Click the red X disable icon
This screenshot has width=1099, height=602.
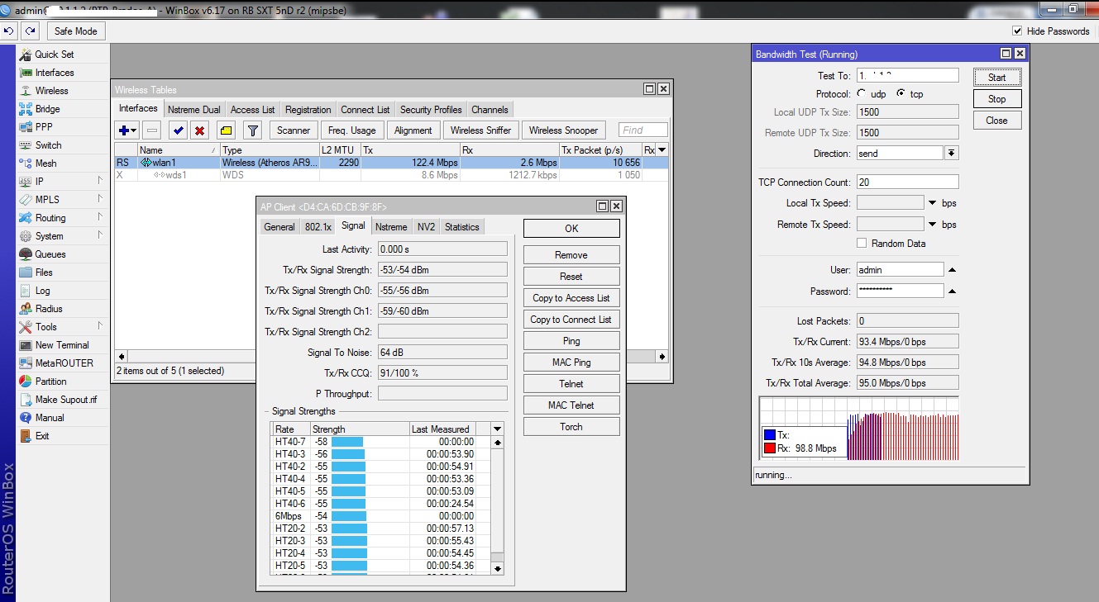(x=199, y=130)
